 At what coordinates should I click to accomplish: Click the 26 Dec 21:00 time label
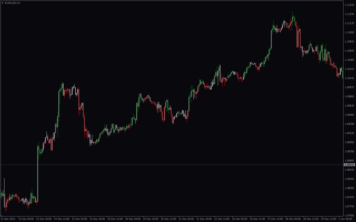point(258,219)
